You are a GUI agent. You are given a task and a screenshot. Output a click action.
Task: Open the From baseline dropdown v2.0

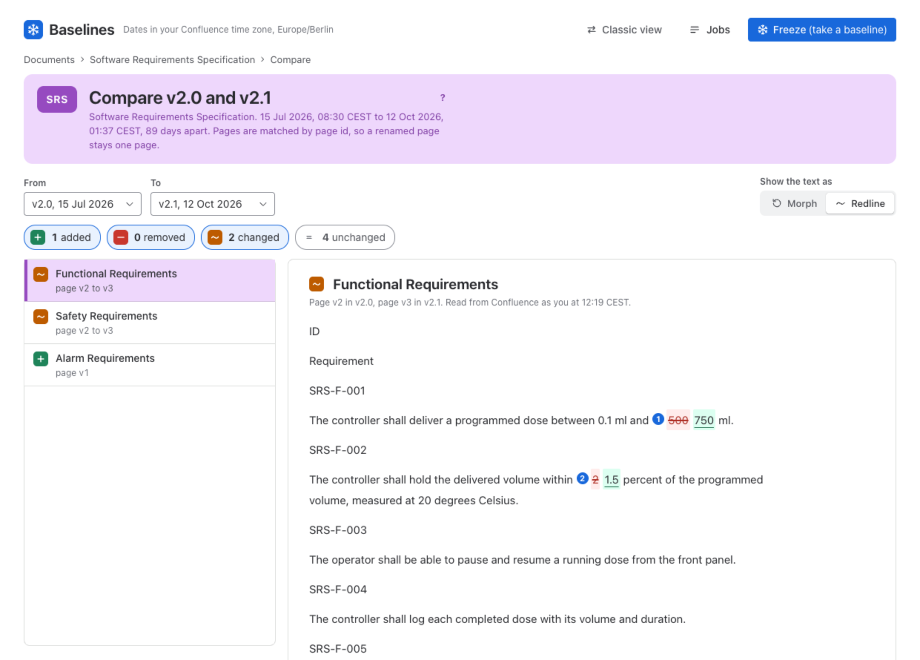[x=82, y=204]
